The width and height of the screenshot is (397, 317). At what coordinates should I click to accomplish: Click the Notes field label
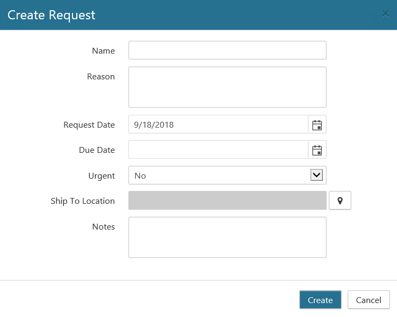click(104, 227)
